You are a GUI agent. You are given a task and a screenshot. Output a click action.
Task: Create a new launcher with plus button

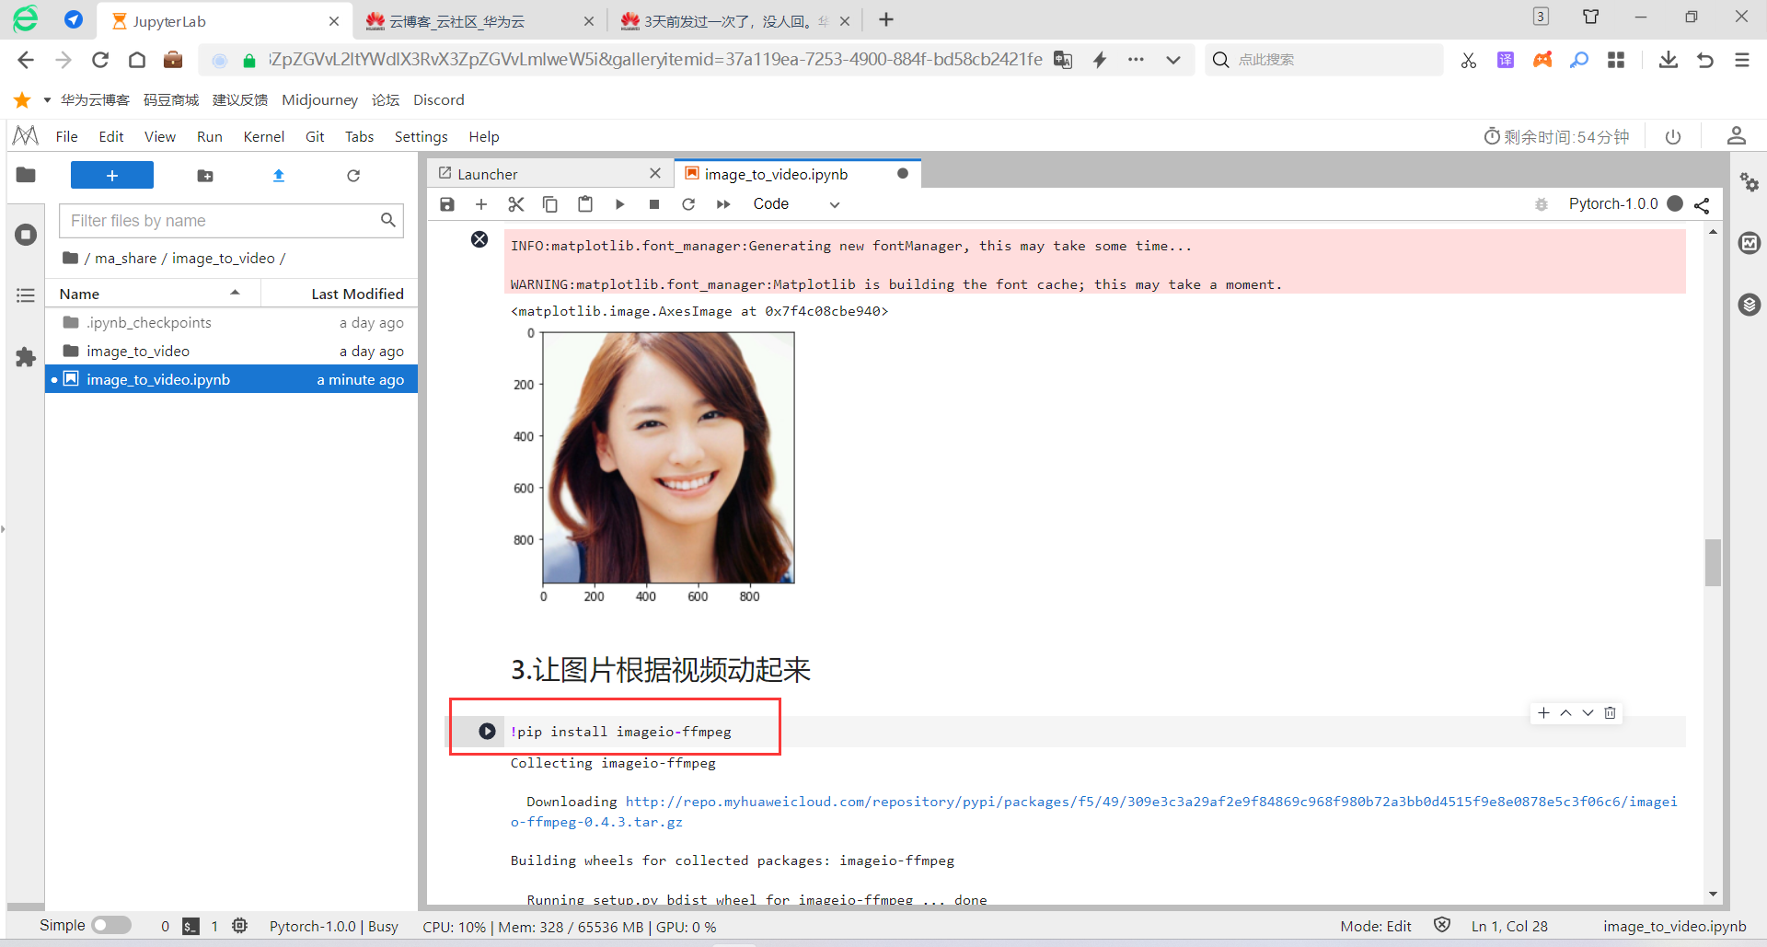coord(112,175)
